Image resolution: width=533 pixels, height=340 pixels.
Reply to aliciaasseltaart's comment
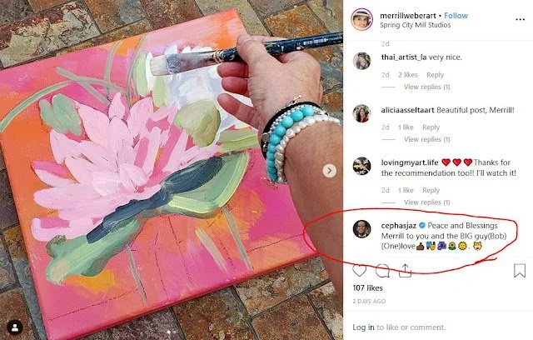[x=431, y=127]
